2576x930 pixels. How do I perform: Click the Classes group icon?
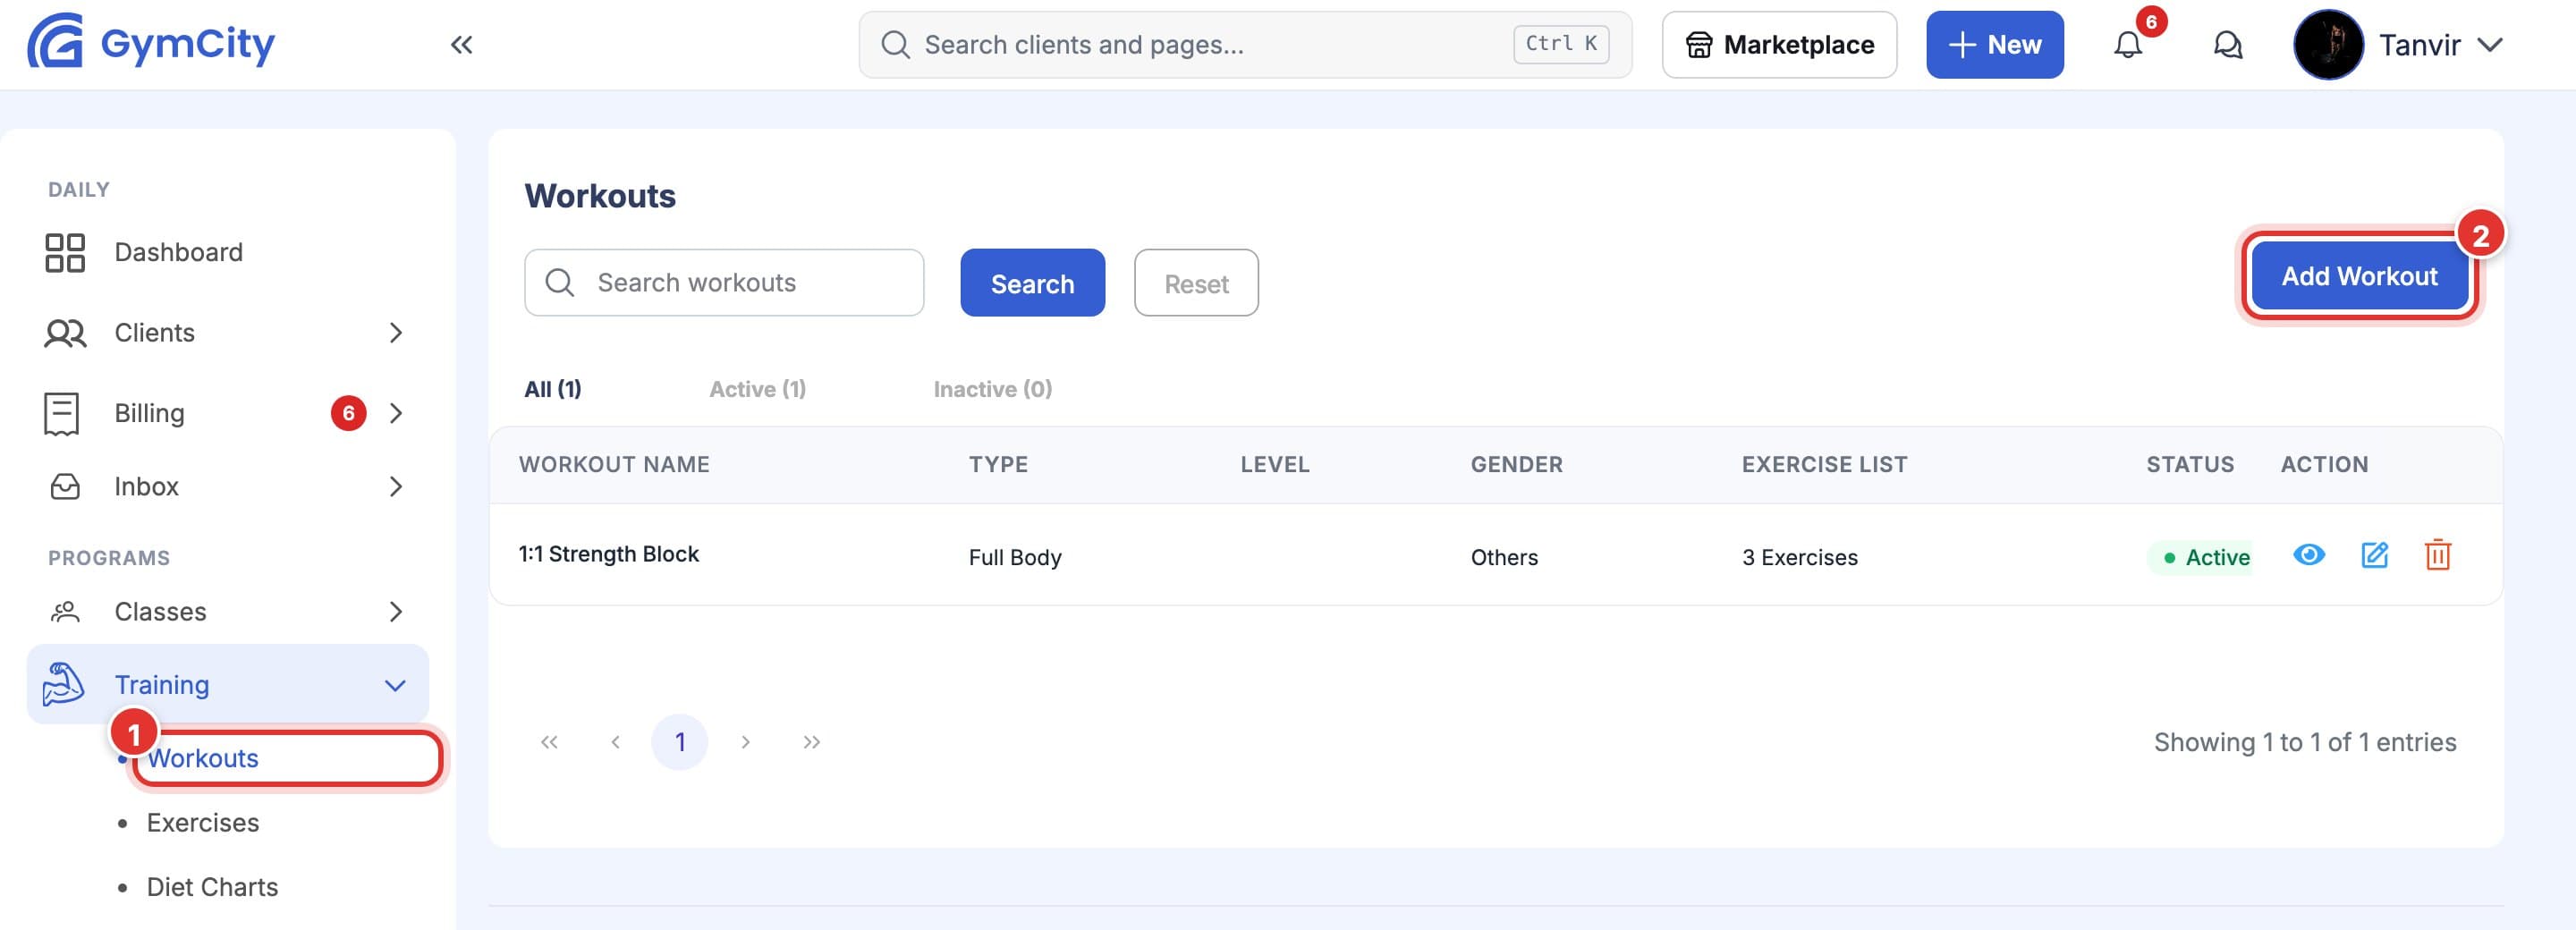[x=65, y=612]
